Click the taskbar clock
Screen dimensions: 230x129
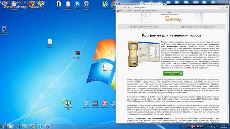pyautogui.click(x=224, y=126)
